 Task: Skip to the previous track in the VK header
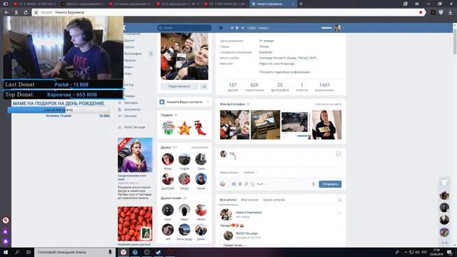pyautogui.click(x=232, y=28)
